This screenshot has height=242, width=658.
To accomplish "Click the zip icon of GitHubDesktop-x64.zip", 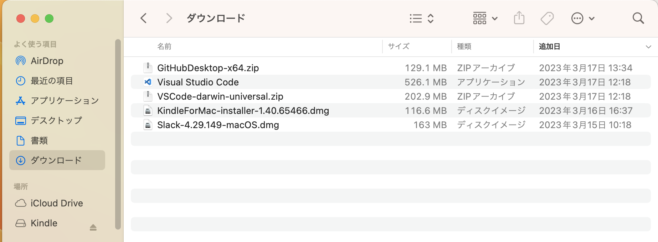I will point(148,68).
